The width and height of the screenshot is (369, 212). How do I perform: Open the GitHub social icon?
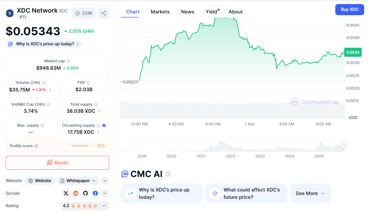(x=85, y=193)
